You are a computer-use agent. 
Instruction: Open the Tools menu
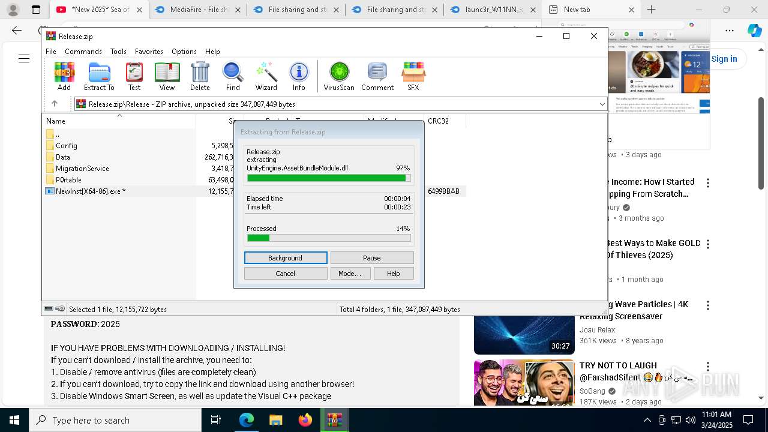pos(118,52)
